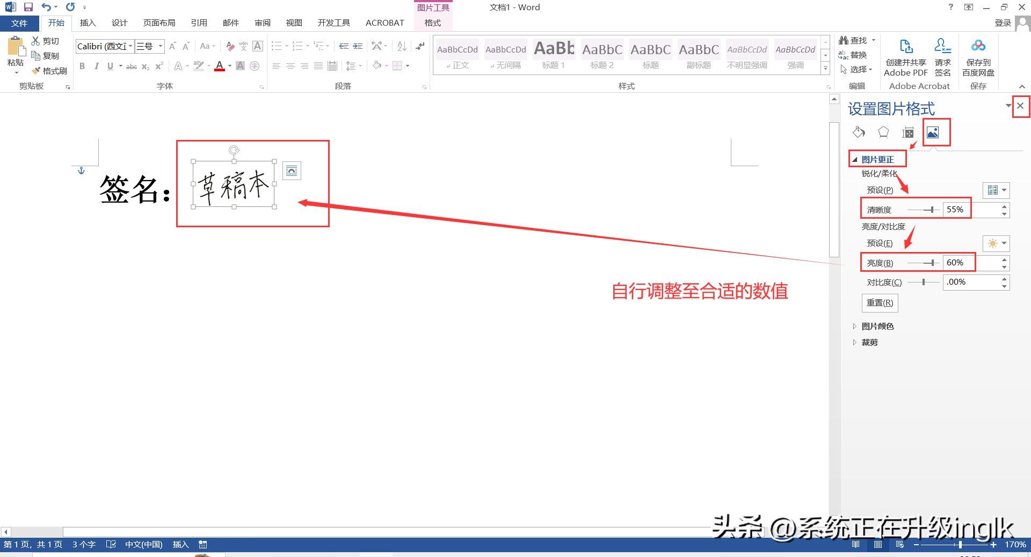Adjust the contrast (对比度) slider
Screen dimensions: 1031x557
tap(924, 282)
